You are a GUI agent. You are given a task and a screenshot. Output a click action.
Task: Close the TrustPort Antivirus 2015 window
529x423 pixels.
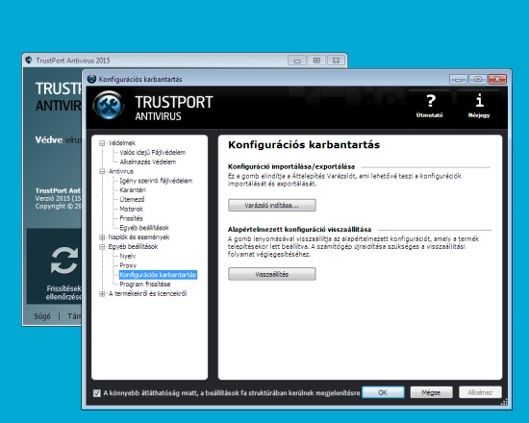(336, 61)
